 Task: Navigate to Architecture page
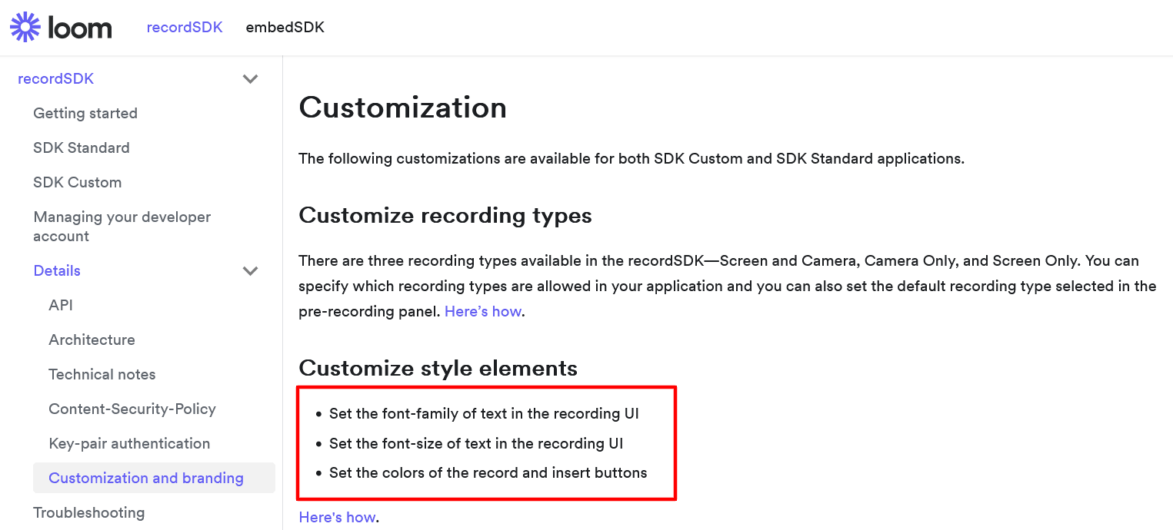click(x=92, y=340)
